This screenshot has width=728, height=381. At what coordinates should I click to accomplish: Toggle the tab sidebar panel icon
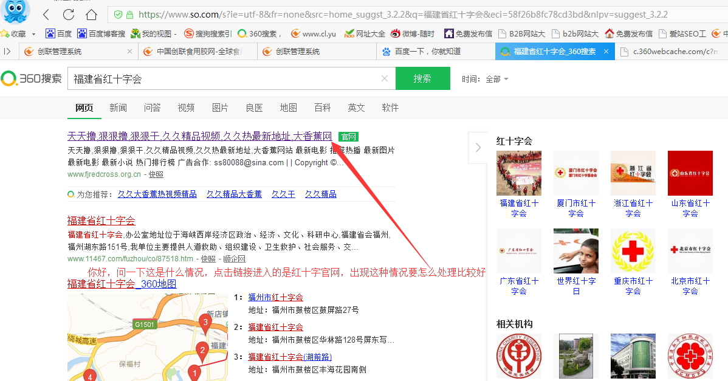[x=7, y=52]
